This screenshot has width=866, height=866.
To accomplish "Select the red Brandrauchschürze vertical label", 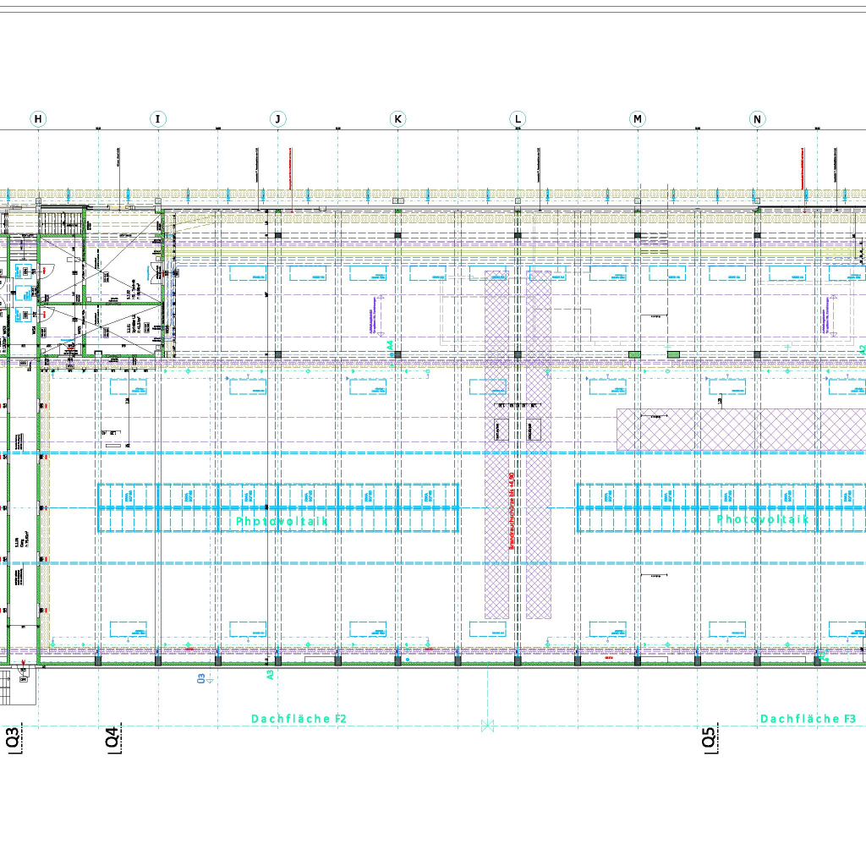I will coord(511,511).
